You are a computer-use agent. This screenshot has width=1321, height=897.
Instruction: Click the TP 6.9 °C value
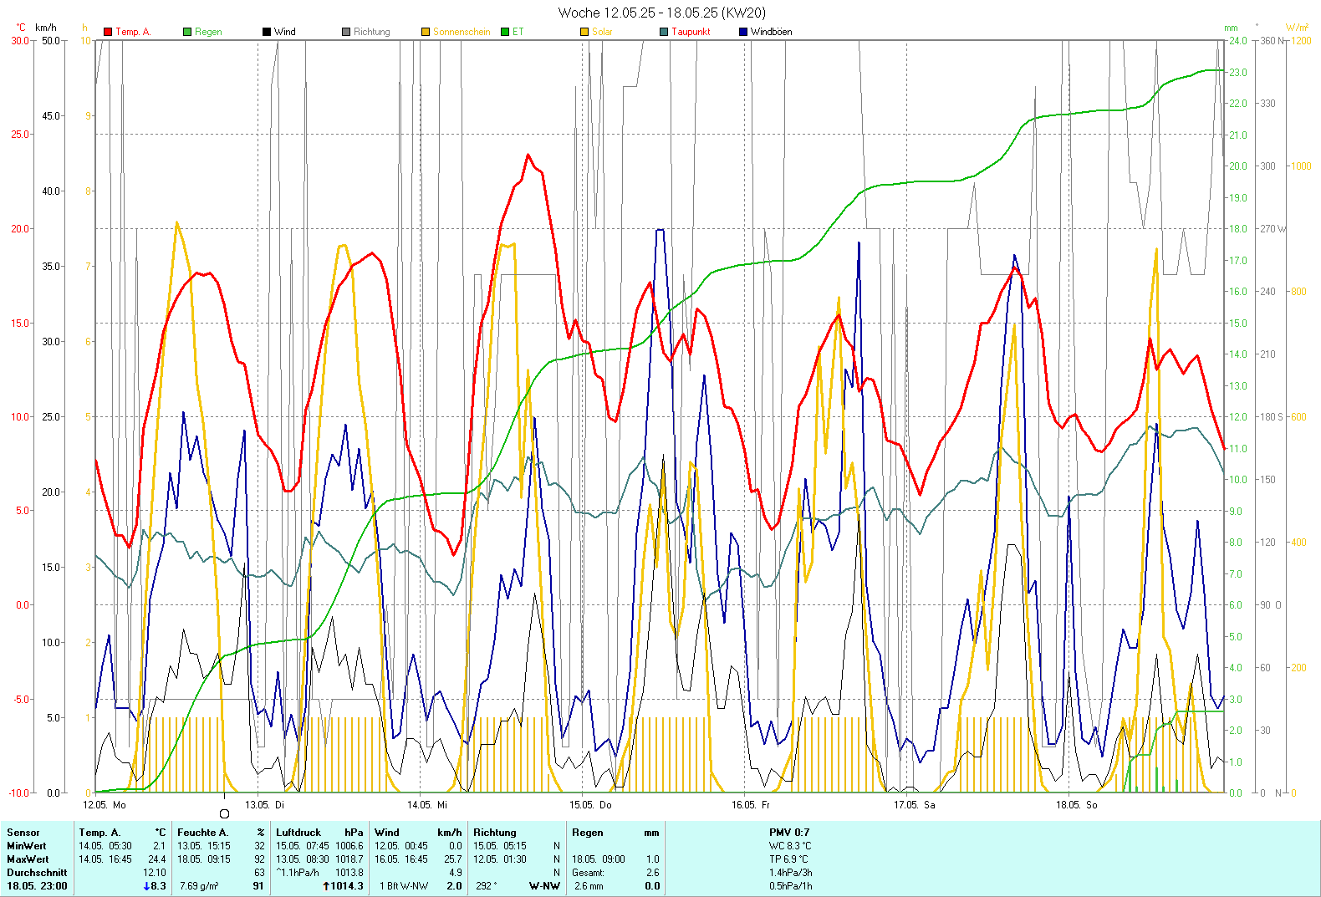click(788, 859)
